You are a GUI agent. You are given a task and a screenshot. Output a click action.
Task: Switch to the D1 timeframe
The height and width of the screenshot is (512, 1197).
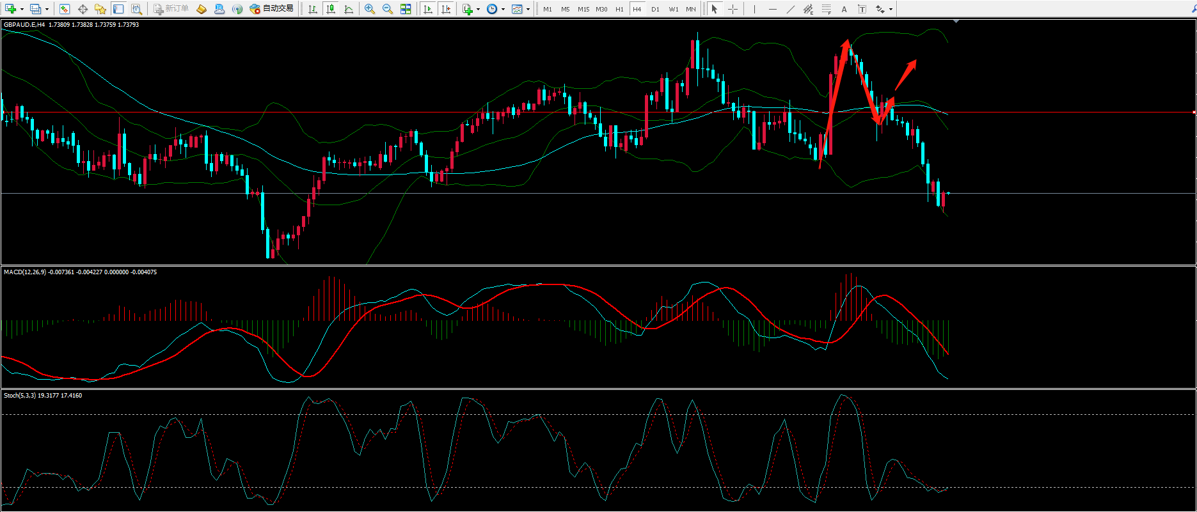click(655, 9)
